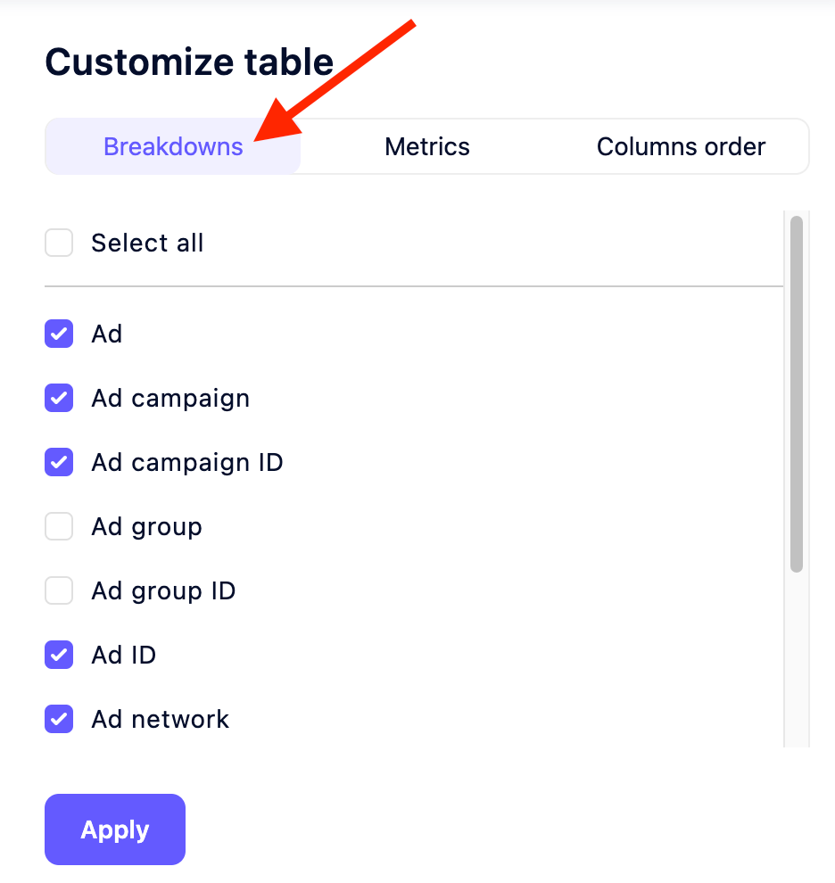Click the Customize table heading

(x=189, y=62)
